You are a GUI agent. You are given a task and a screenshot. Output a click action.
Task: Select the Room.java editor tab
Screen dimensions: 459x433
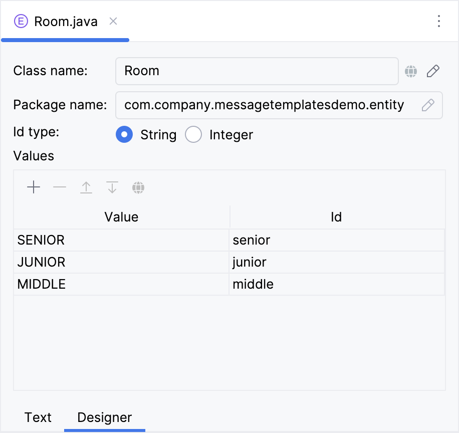(65, 21)
